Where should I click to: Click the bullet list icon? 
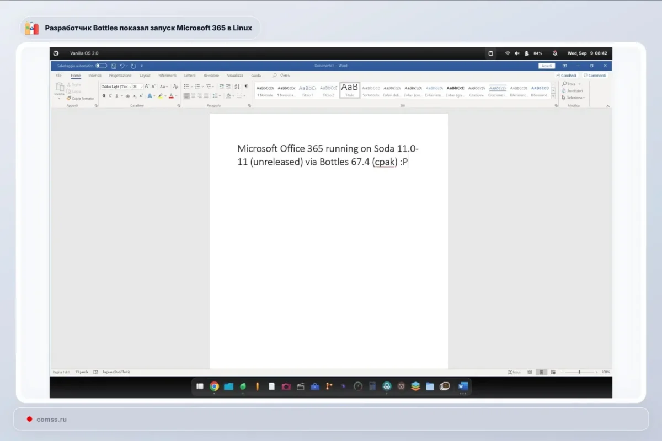point(186,87)
